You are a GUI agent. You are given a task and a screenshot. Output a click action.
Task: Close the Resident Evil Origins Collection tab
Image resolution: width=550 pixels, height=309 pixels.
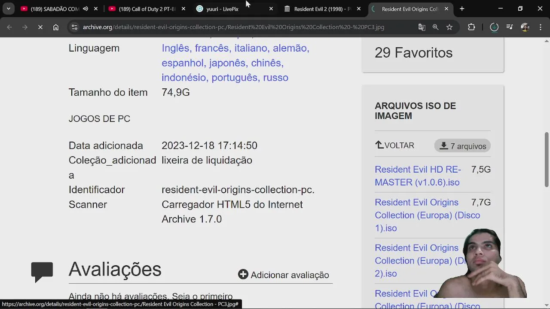446,9
